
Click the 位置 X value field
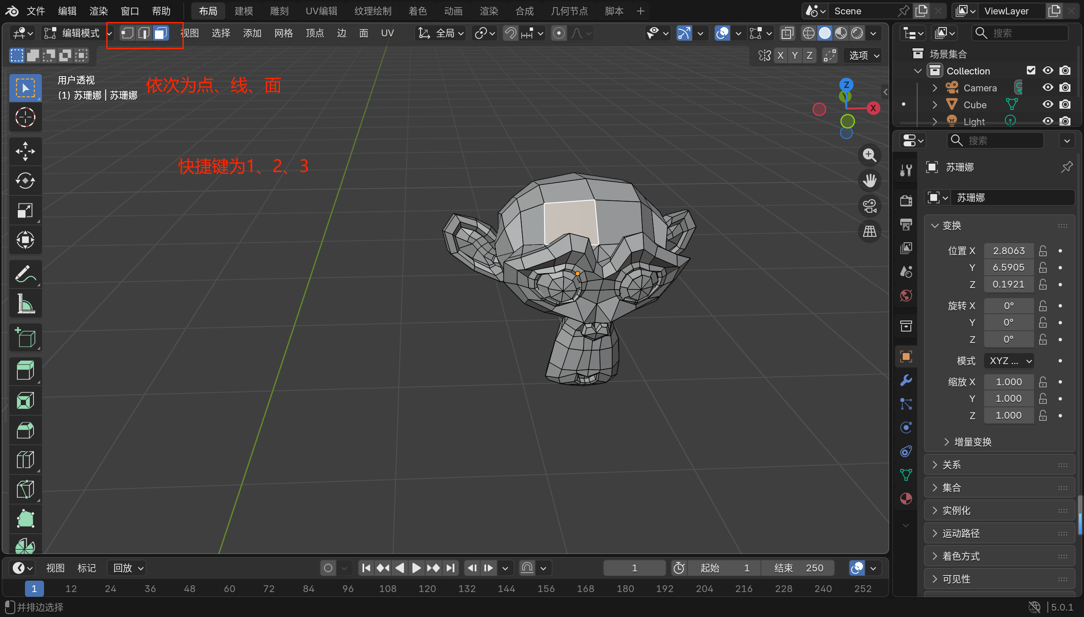tap(1009, 251)
